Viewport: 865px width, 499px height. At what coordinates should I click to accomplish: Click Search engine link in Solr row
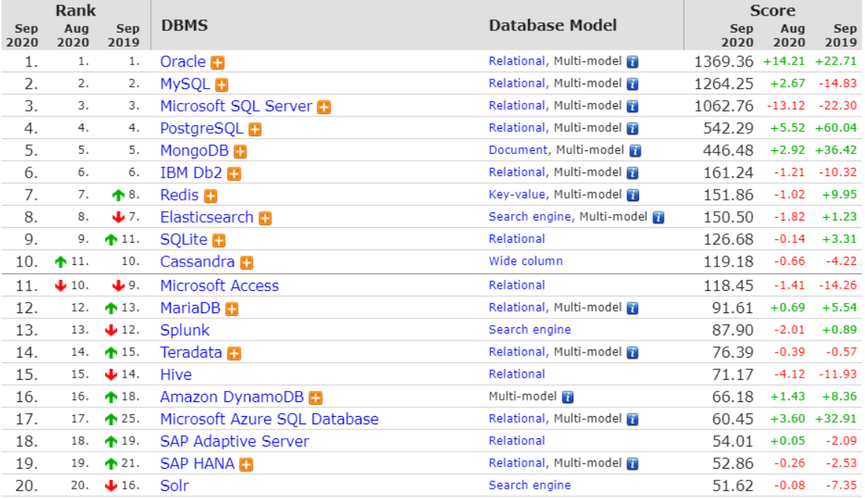pyautogui.click(x=530, y=485)
